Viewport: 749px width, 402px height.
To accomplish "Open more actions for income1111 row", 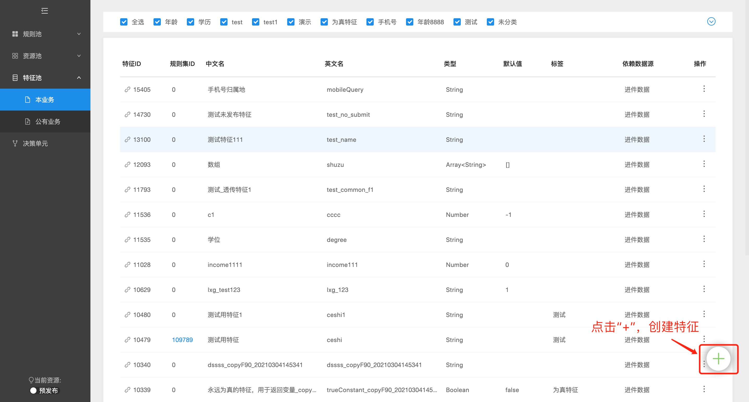I will click(704, 264).
